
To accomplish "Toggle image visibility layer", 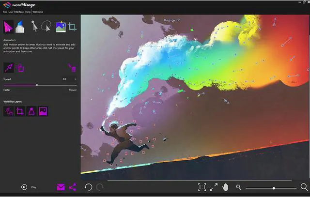I will click(43, 111).
